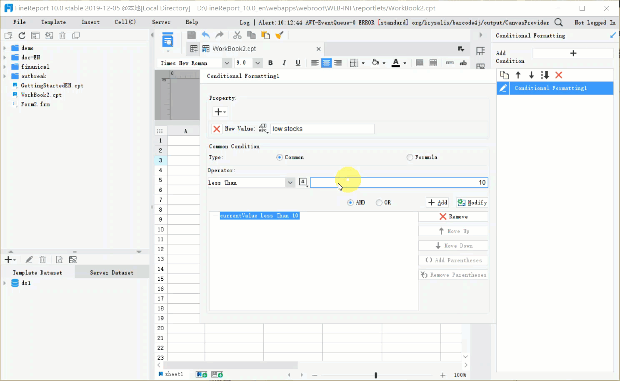620x381 pixels.
Task: Choose the OR radio option
Action: (379, 203)
